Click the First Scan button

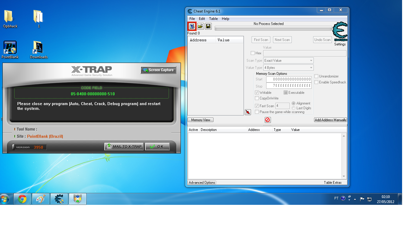(261, 40)
